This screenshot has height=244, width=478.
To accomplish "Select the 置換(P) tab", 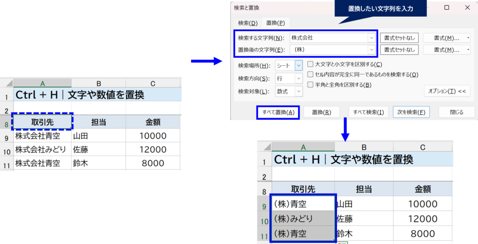I will click(275, 23).
